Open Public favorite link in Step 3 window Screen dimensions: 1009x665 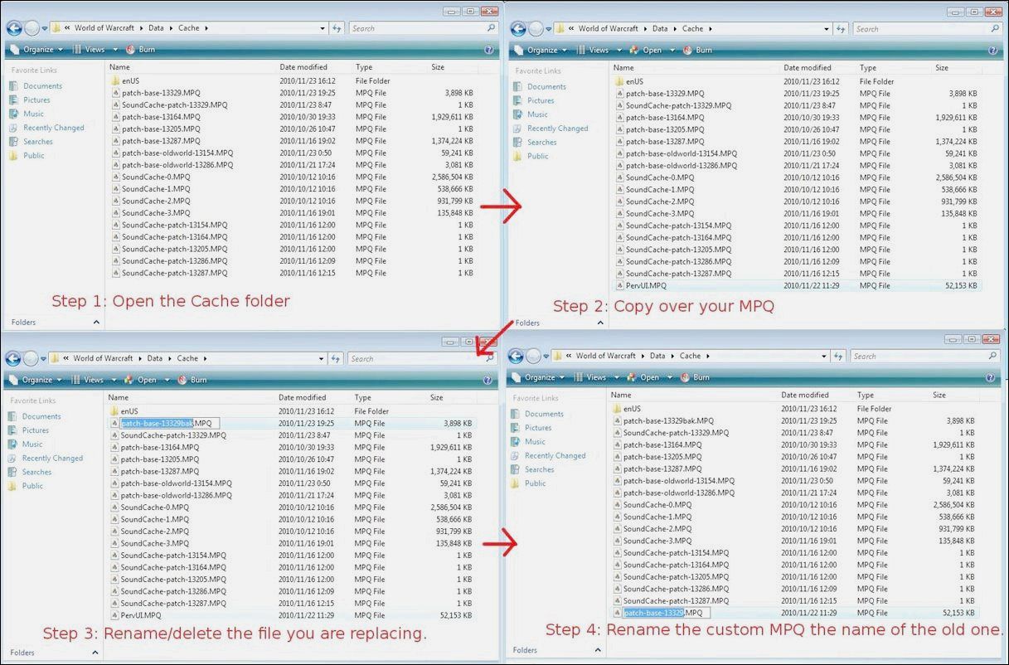coord(32,486)
